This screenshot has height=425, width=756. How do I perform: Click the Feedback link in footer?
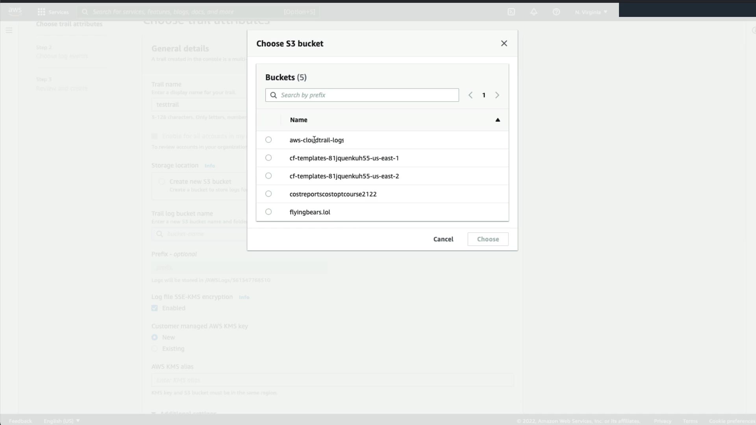[20, 421]
